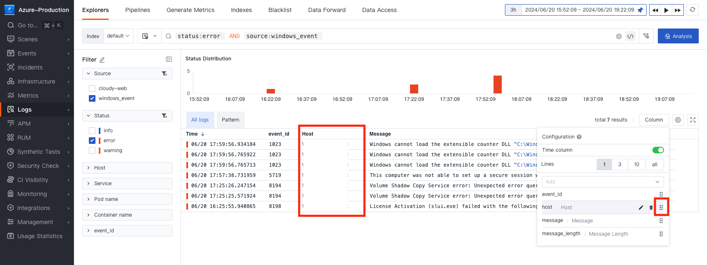
Task: Select the Pattern tab
Action: [231, 120]
